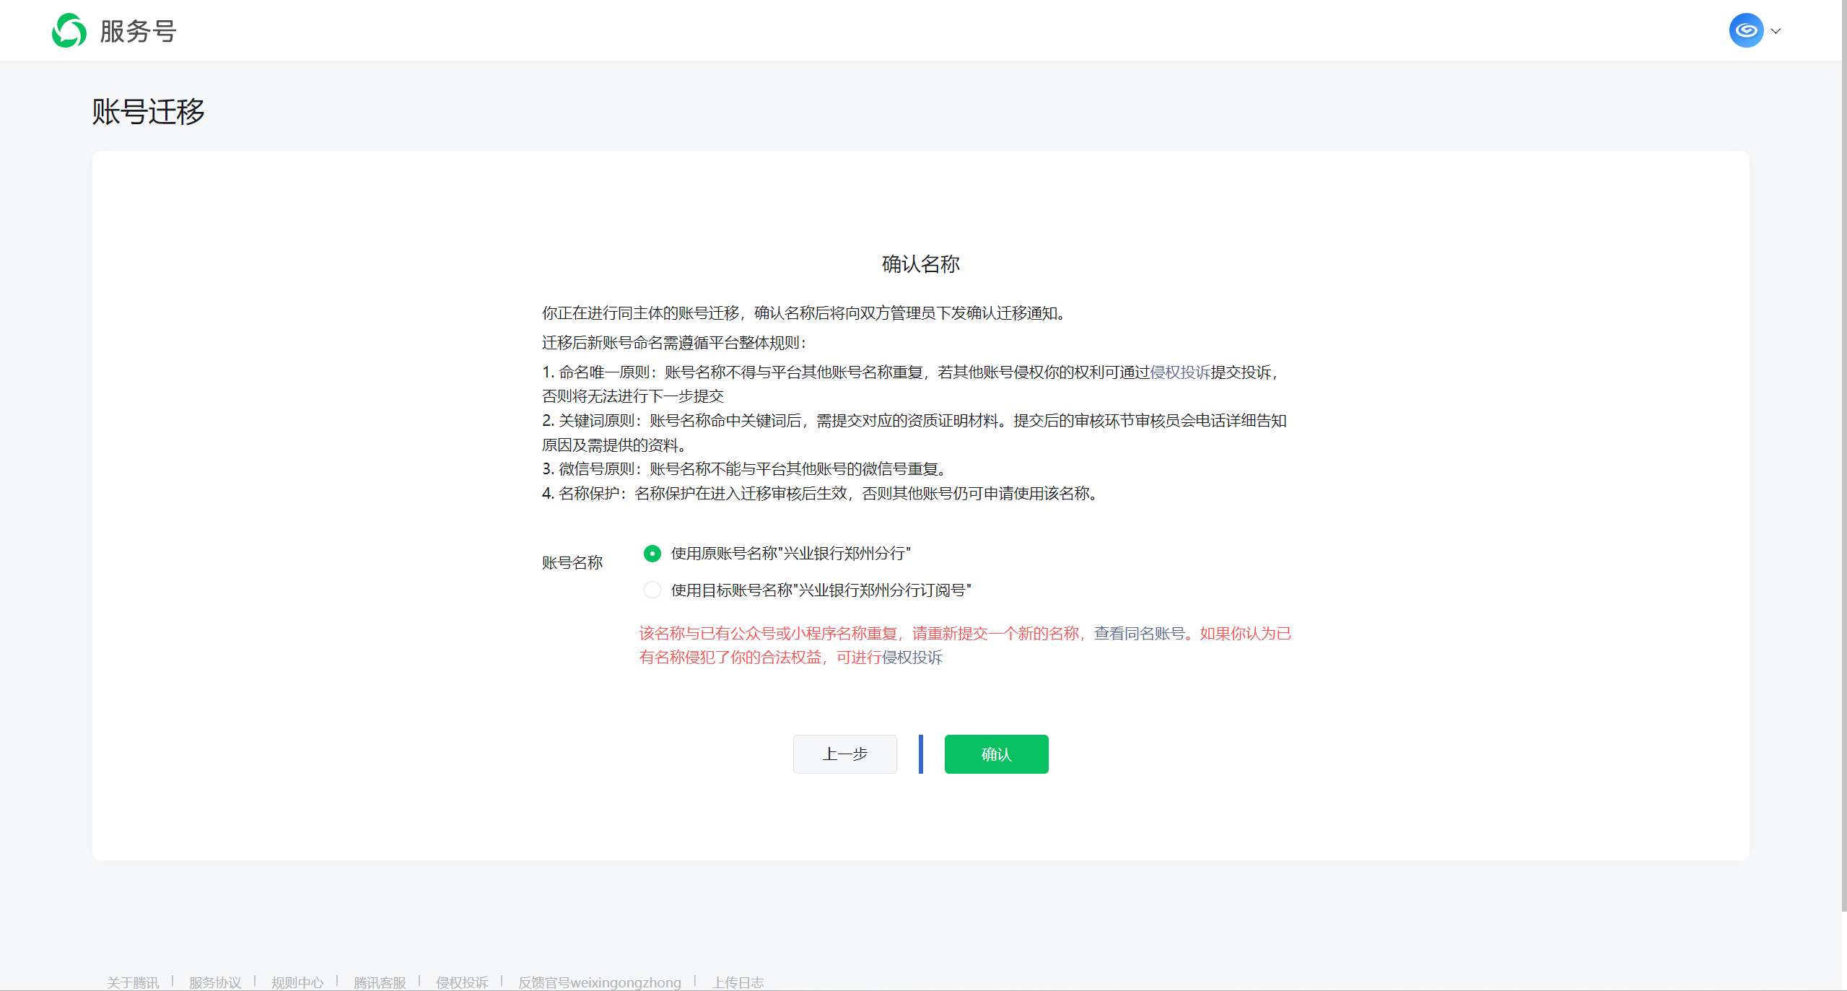1847x991 pixels.
Task: Open 关于腾讯 footer link
Action: 133,982
